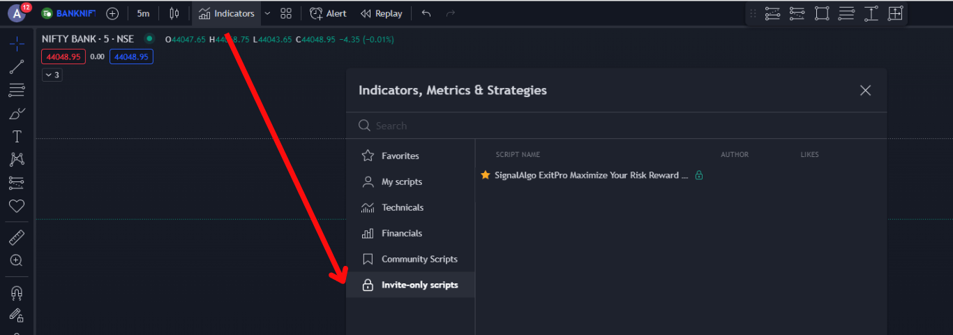The image size is (953, 335).
Task: Expand the Indicators favorites dropdown arrow
Action: point(267,13)
